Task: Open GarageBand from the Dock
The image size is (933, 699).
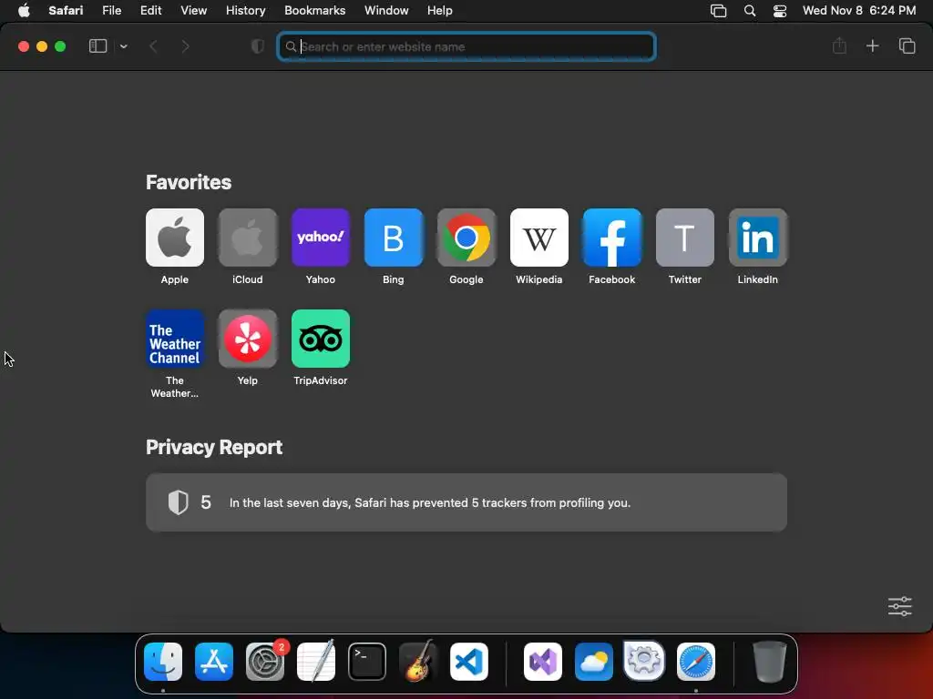Action: point(418,661)
